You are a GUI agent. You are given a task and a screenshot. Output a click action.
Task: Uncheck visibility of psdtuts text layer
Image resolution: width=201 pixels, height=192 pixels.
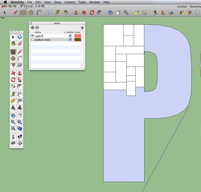point(70,39)
